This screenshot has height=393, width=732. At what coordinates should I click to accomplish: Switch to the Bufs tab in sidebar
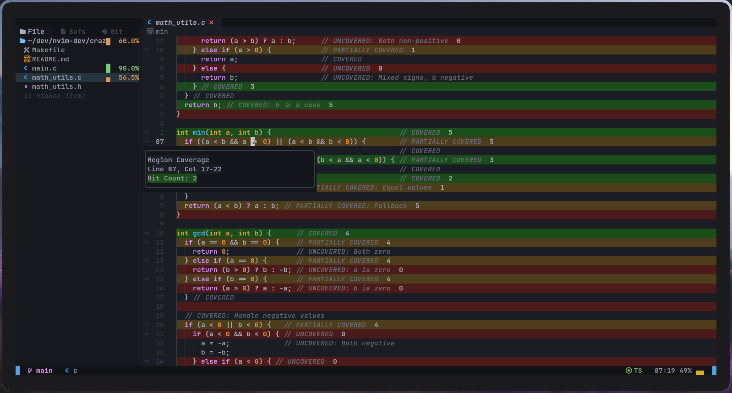click(73, 32)
